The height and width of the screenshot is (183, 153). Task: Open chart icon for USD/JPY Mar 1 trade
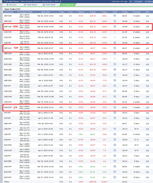click(x=115, y=134)
